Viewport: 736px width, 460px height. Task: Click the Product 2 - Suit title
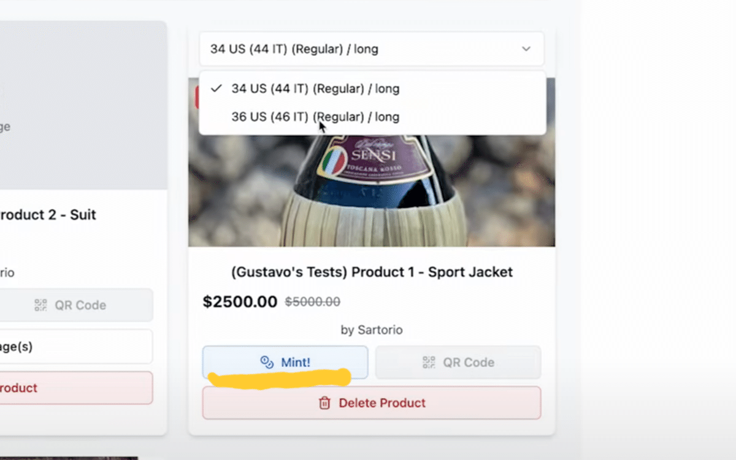click(47, 215)
